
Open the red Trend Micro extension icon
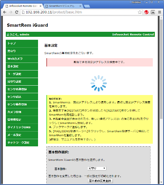pyautogui.click(x=146, y=12)
